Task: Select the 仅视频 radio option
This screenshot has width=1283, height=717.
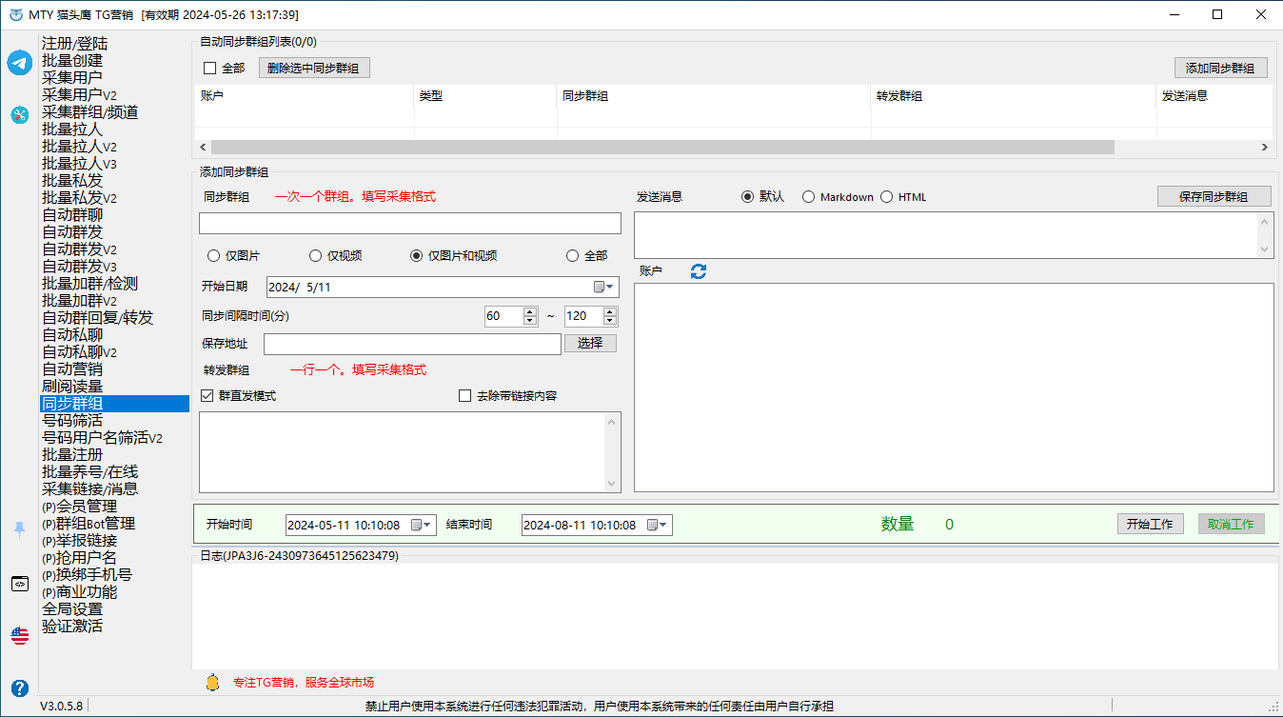Action: pos(316,255)
